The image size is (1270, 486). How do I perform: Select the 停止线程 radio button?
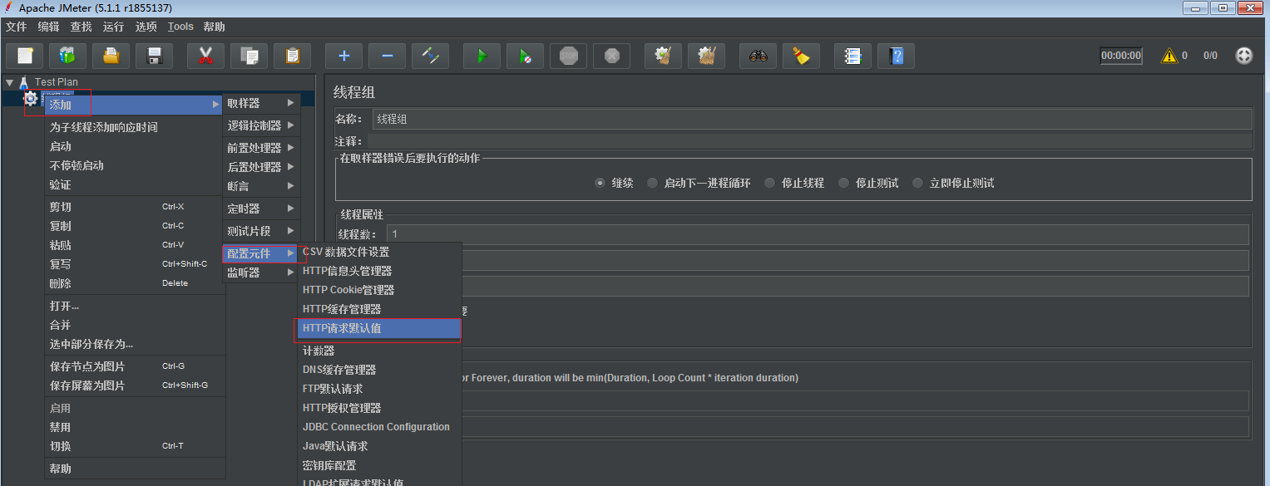tap(770, 183)
